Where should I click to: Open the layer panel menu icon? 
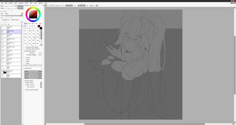[22, 22]
